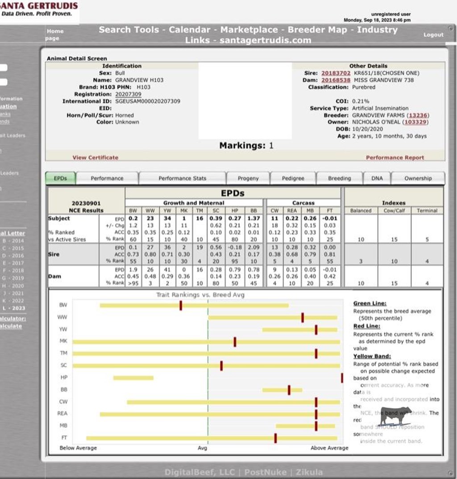Image resolution: width=457 pixels, height=479 pixels.
Task: Click the WW red rank marker in chart
Action: tap(303, 317)
